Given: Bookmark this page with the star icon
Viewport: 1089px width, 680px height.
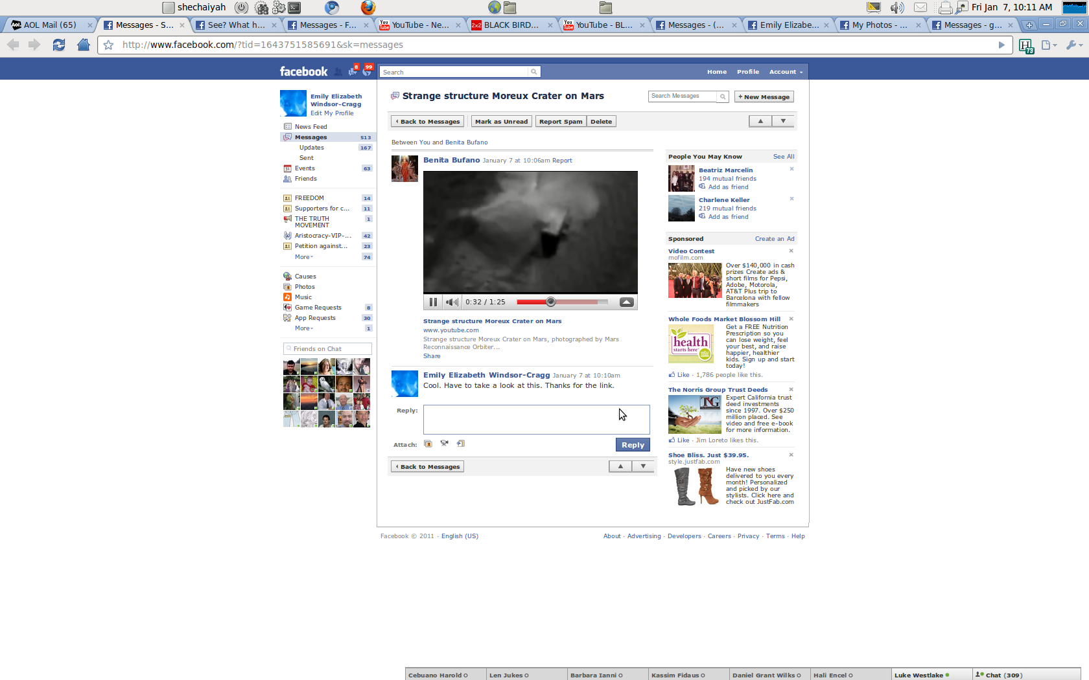Looking at the screenshot, I should point(109,45).
